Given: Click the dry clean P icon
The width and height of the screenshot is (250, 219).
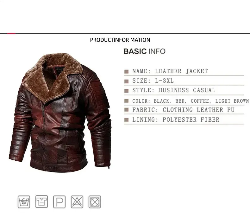Looking at the screenshot, I should 59,202.
